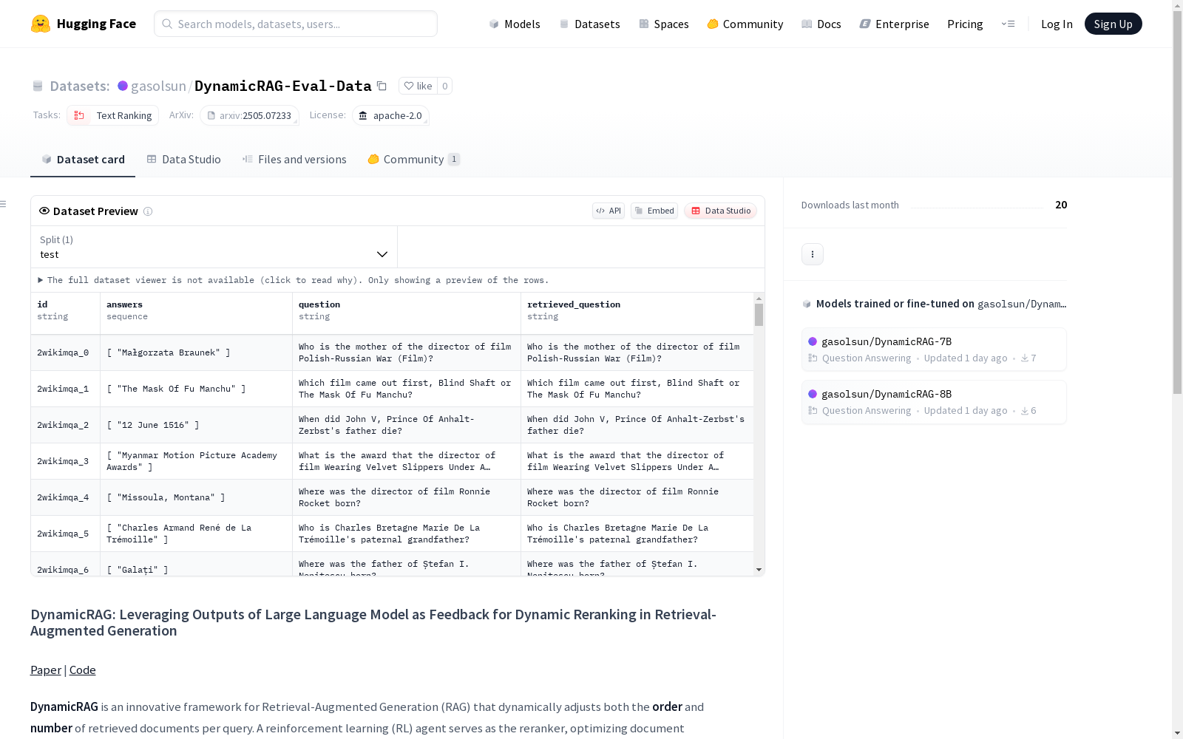Screen dimensions: 1183x739
Task: Go to Models in top navigation
Action: 515,24
